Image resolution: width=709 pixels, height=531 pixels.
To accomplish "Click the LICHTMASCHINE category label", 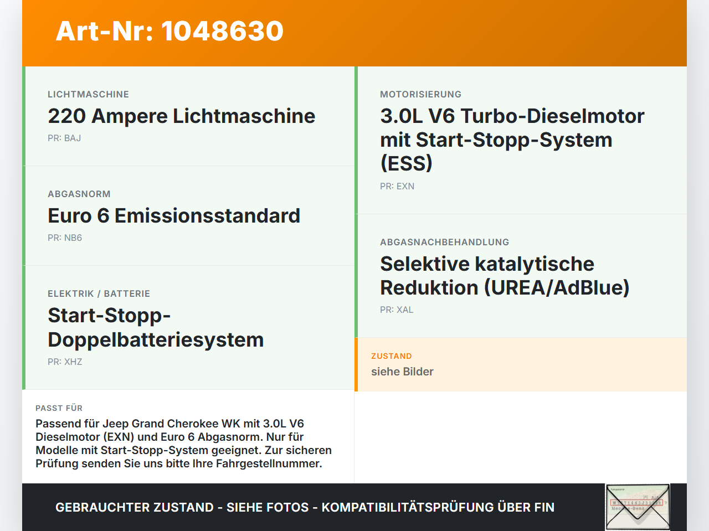I will [88, 94].
